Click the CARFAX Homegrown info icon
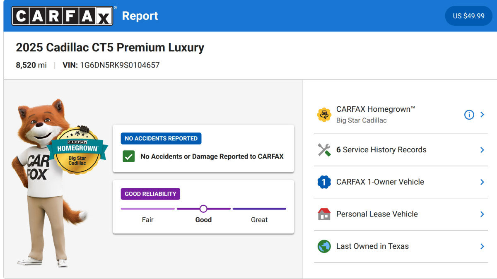Viewport: 497px width, 279px height. 469,115
